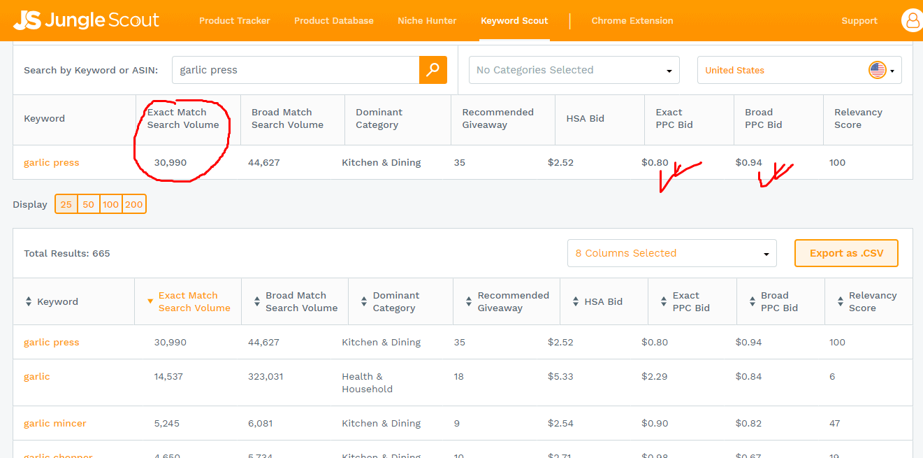The image size is (923, 458).
Task: Click the $0.90 exact PPC bid
Action: (x=655, y=423)
